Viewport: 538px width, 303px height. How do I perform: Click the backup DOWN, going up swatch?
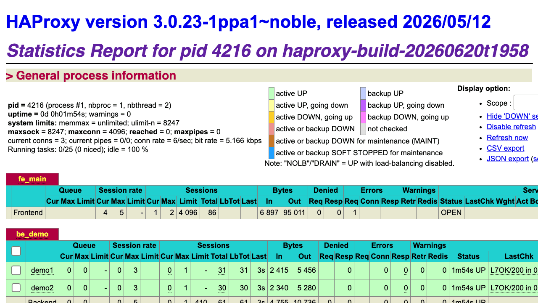coord(363,117)
